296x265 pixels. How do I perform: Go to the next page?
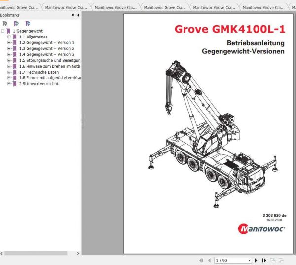click(256, 260)
